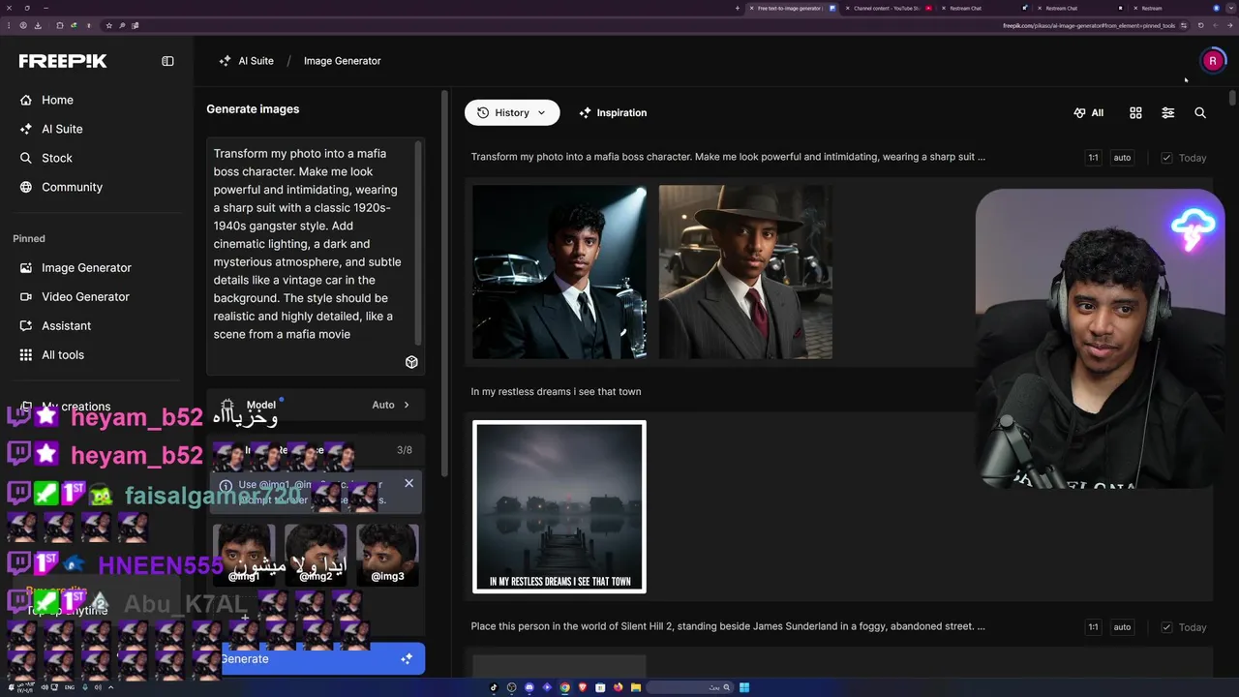Click the mafia boss prompt text
This screenshot has height=697, width=1239.
click(728, 157)
